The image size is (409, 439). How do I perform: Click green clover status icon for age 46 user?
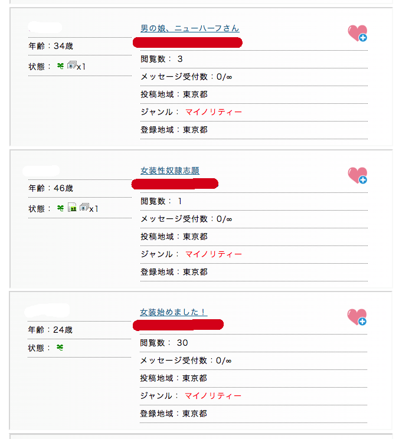point(60,208)
